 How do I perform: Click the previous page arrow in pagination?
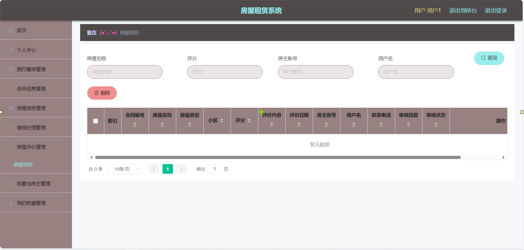tap(154, 169)
